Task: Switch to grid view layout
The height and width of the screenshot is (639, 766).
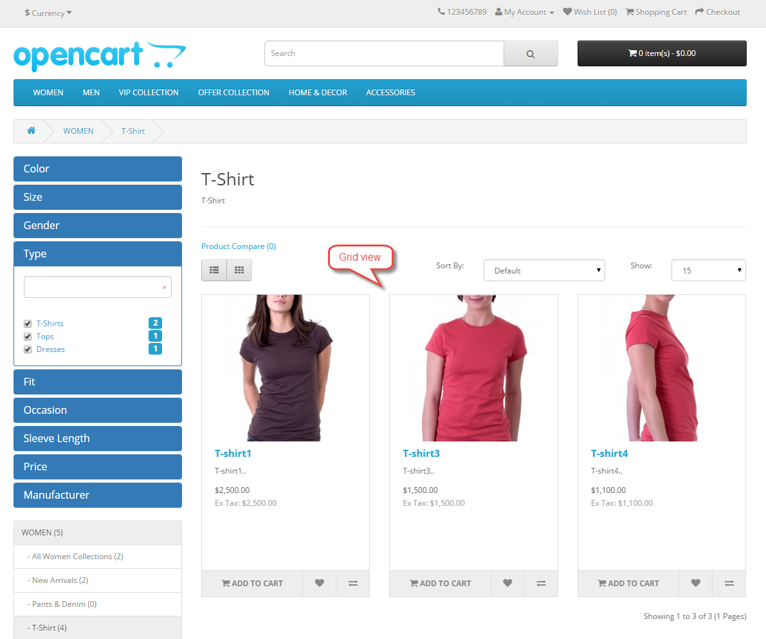Action: 239,270
